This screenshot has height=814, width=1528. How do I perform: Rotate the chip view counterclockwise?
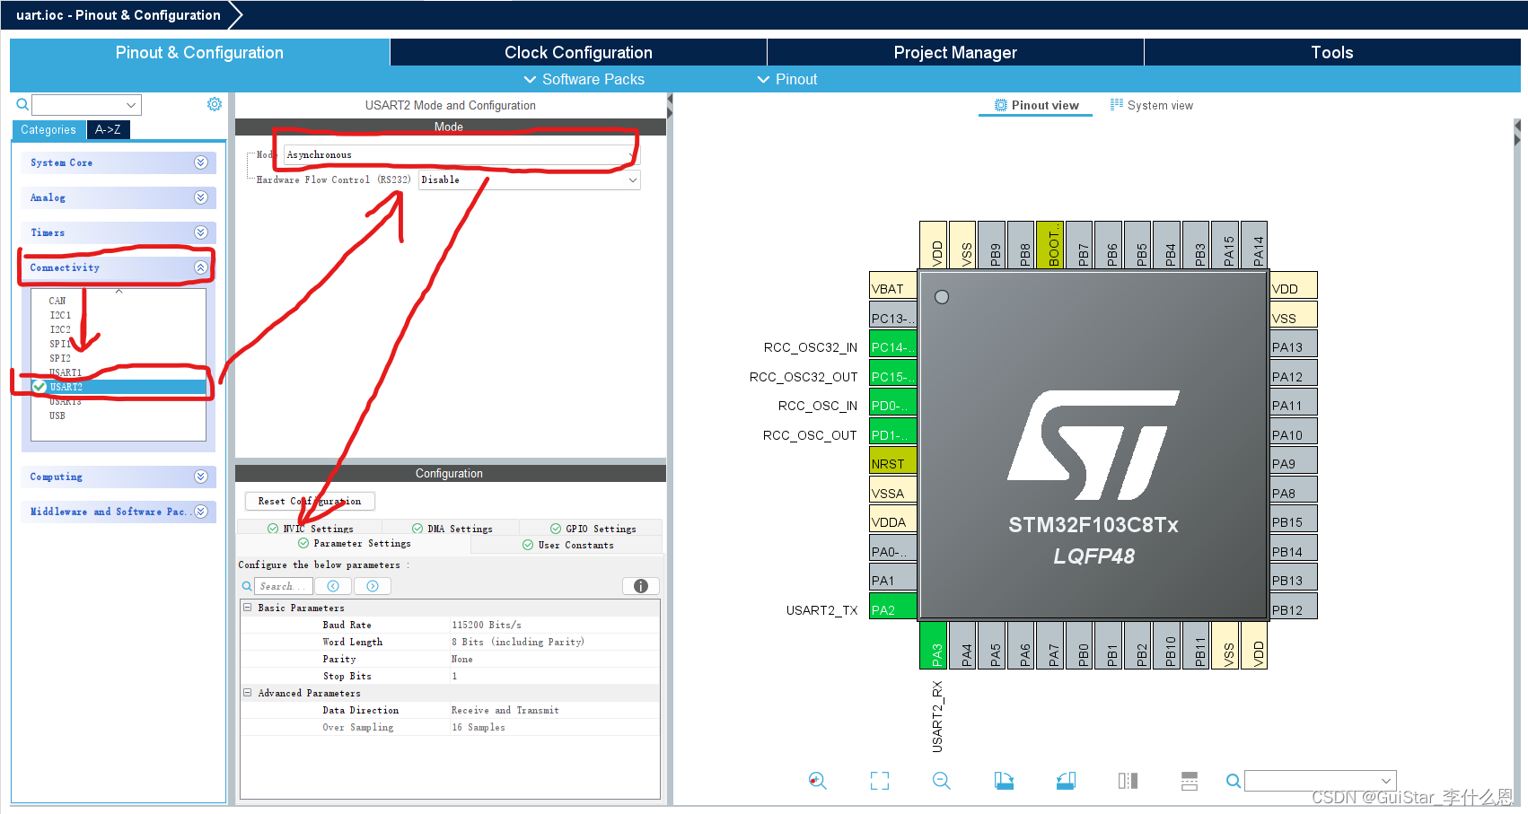point(1066,781)
